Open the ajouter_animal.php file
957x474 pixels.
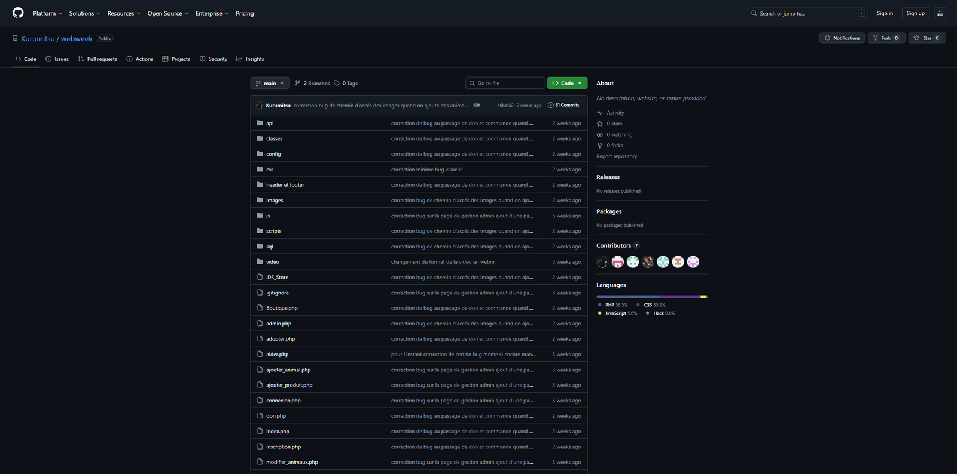(x=288, y=370)
